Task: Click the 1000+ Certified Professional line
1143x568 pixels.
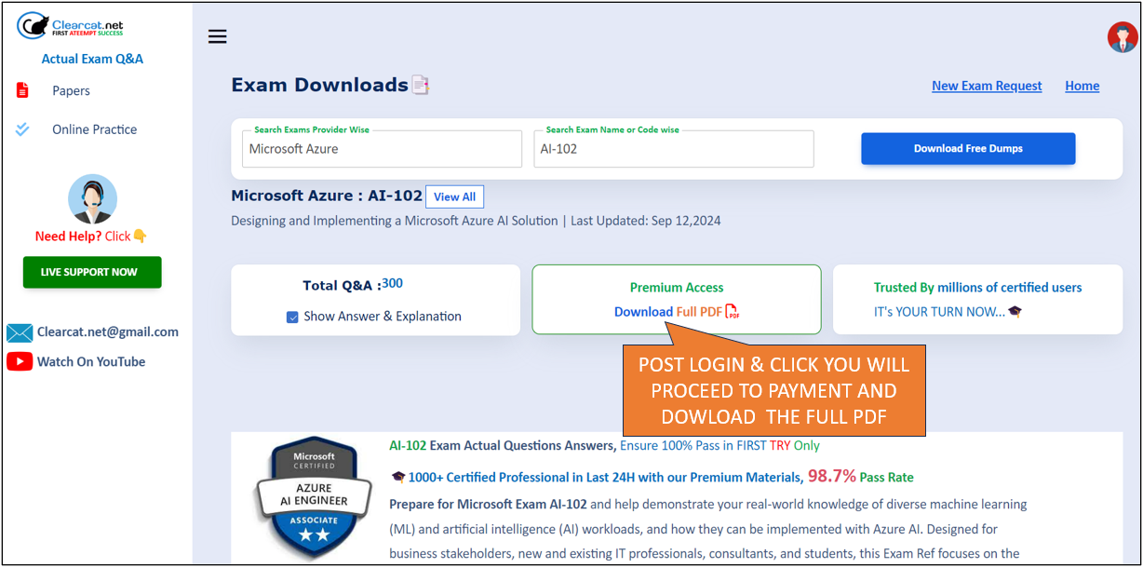Action: (x=605, y=477)
